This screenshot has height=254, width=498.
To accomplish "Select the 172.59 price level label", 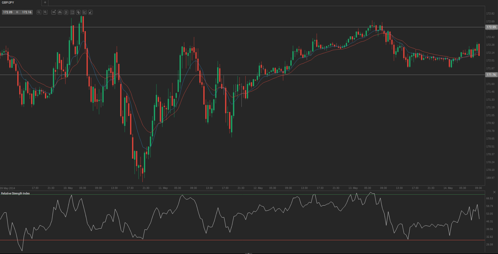I will 491,27.
